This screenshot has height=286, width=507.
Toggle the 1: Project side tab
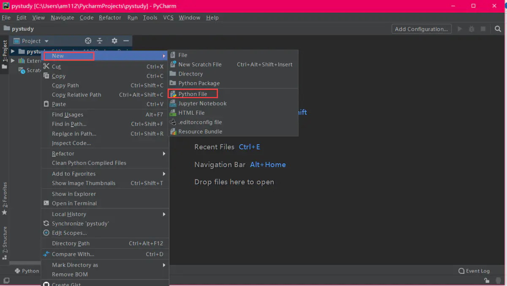(x=5, y=54)
